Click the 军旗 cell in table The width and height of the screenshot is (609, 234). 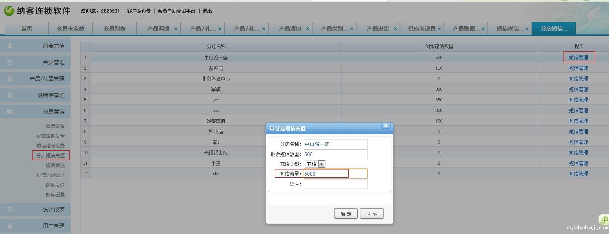pyautogui.click(x=216, y=89)
